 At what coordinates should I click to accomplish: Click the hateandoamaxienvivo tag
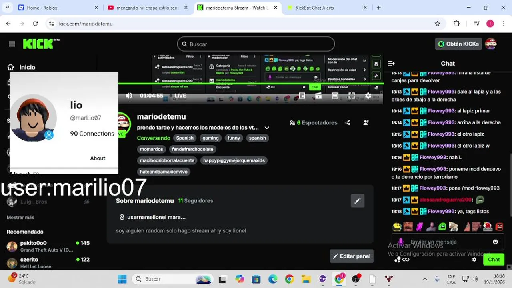[x=164, y=172]
